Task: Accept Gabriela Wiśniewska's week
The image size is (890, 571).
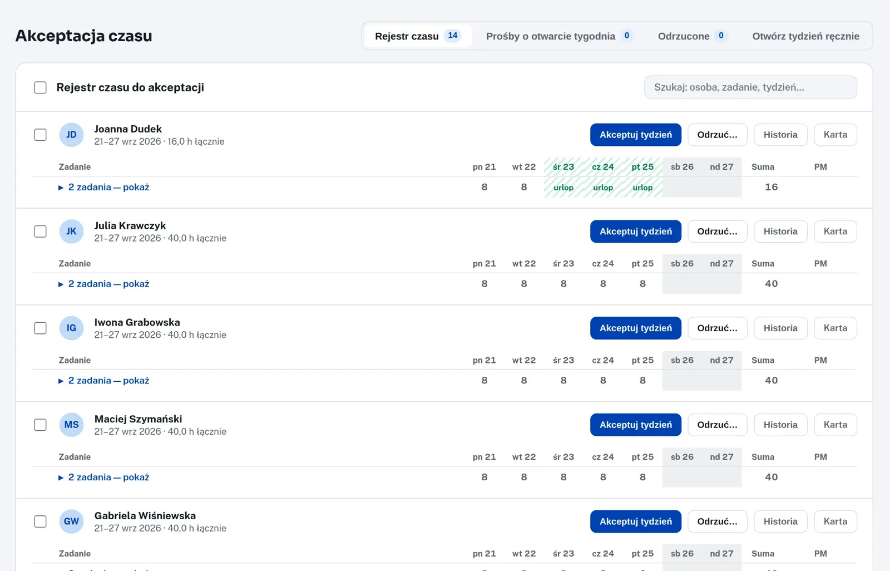Action: click(636, 521)
